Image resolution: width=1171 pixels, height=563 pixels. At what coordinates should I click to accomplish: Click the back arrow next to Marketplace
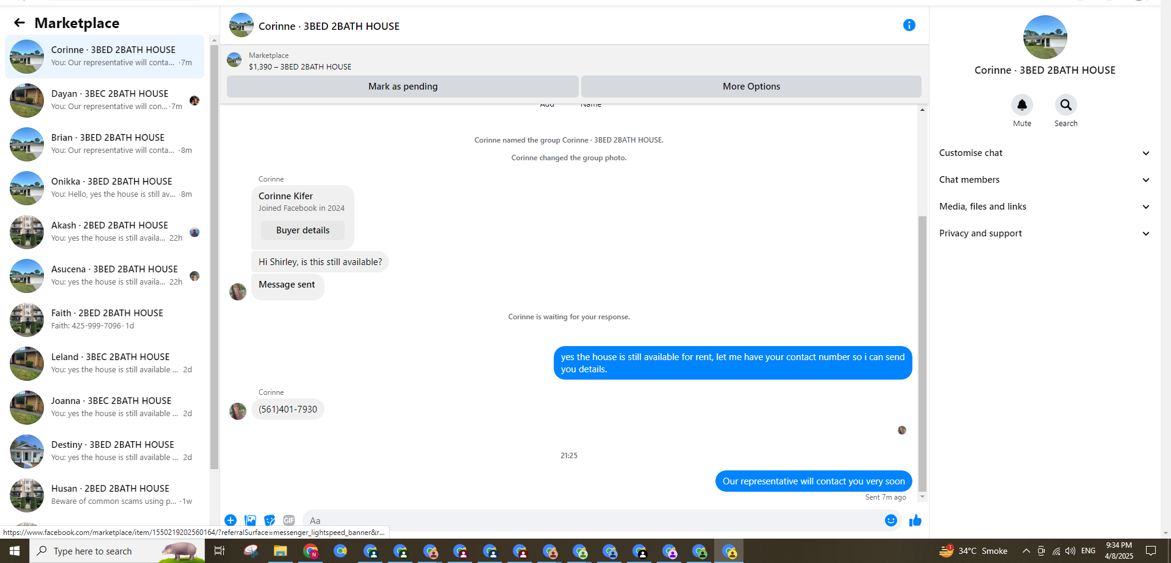click(20, 23)
